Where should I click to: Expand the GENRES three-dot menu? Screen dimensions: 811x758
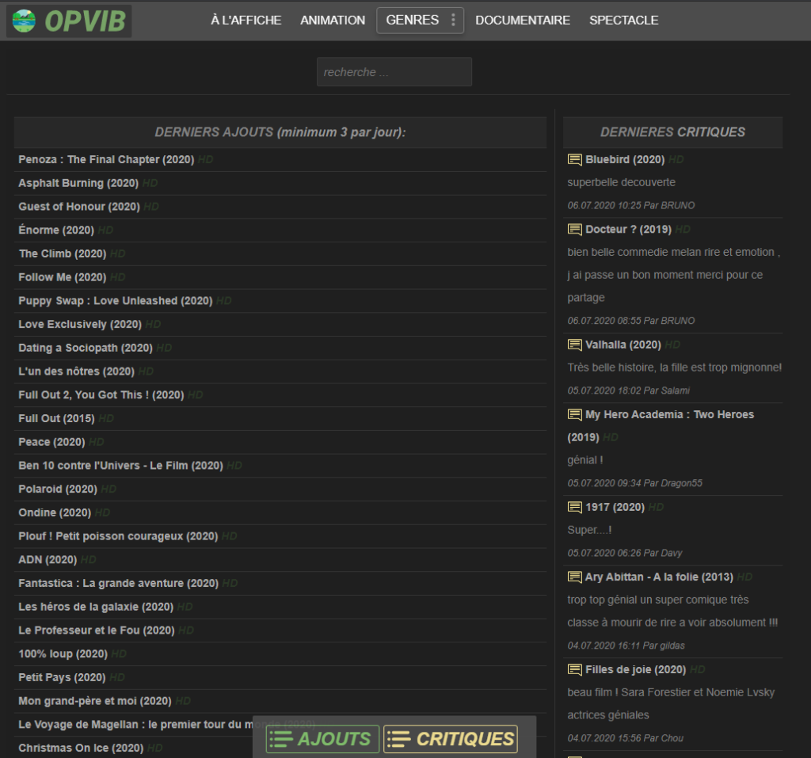coord(453,20)
